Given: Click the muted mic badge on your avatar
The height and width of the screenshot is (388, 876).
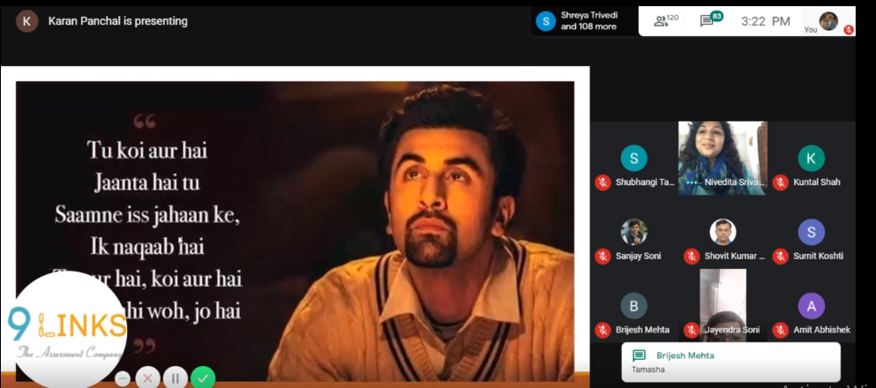Looking at the screenshot, I should [x=849, y=30].
